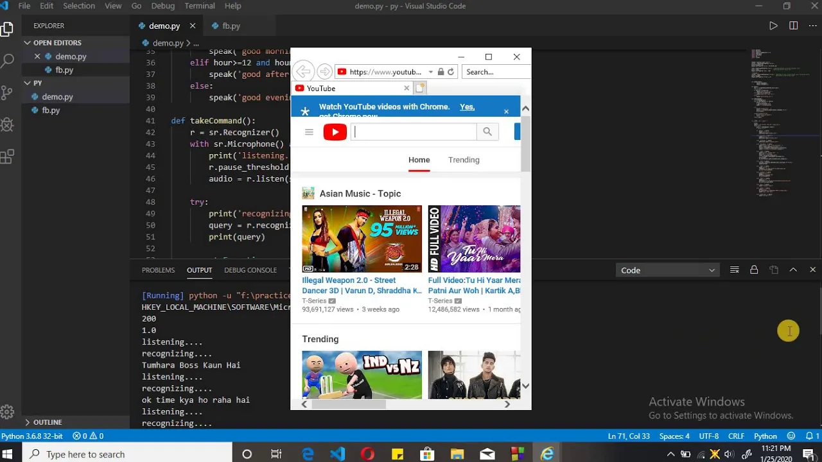The height and width of the screenshot is (462, 822).
Task: Click the Windows taskbar search box
Action: tap(128, 454)
